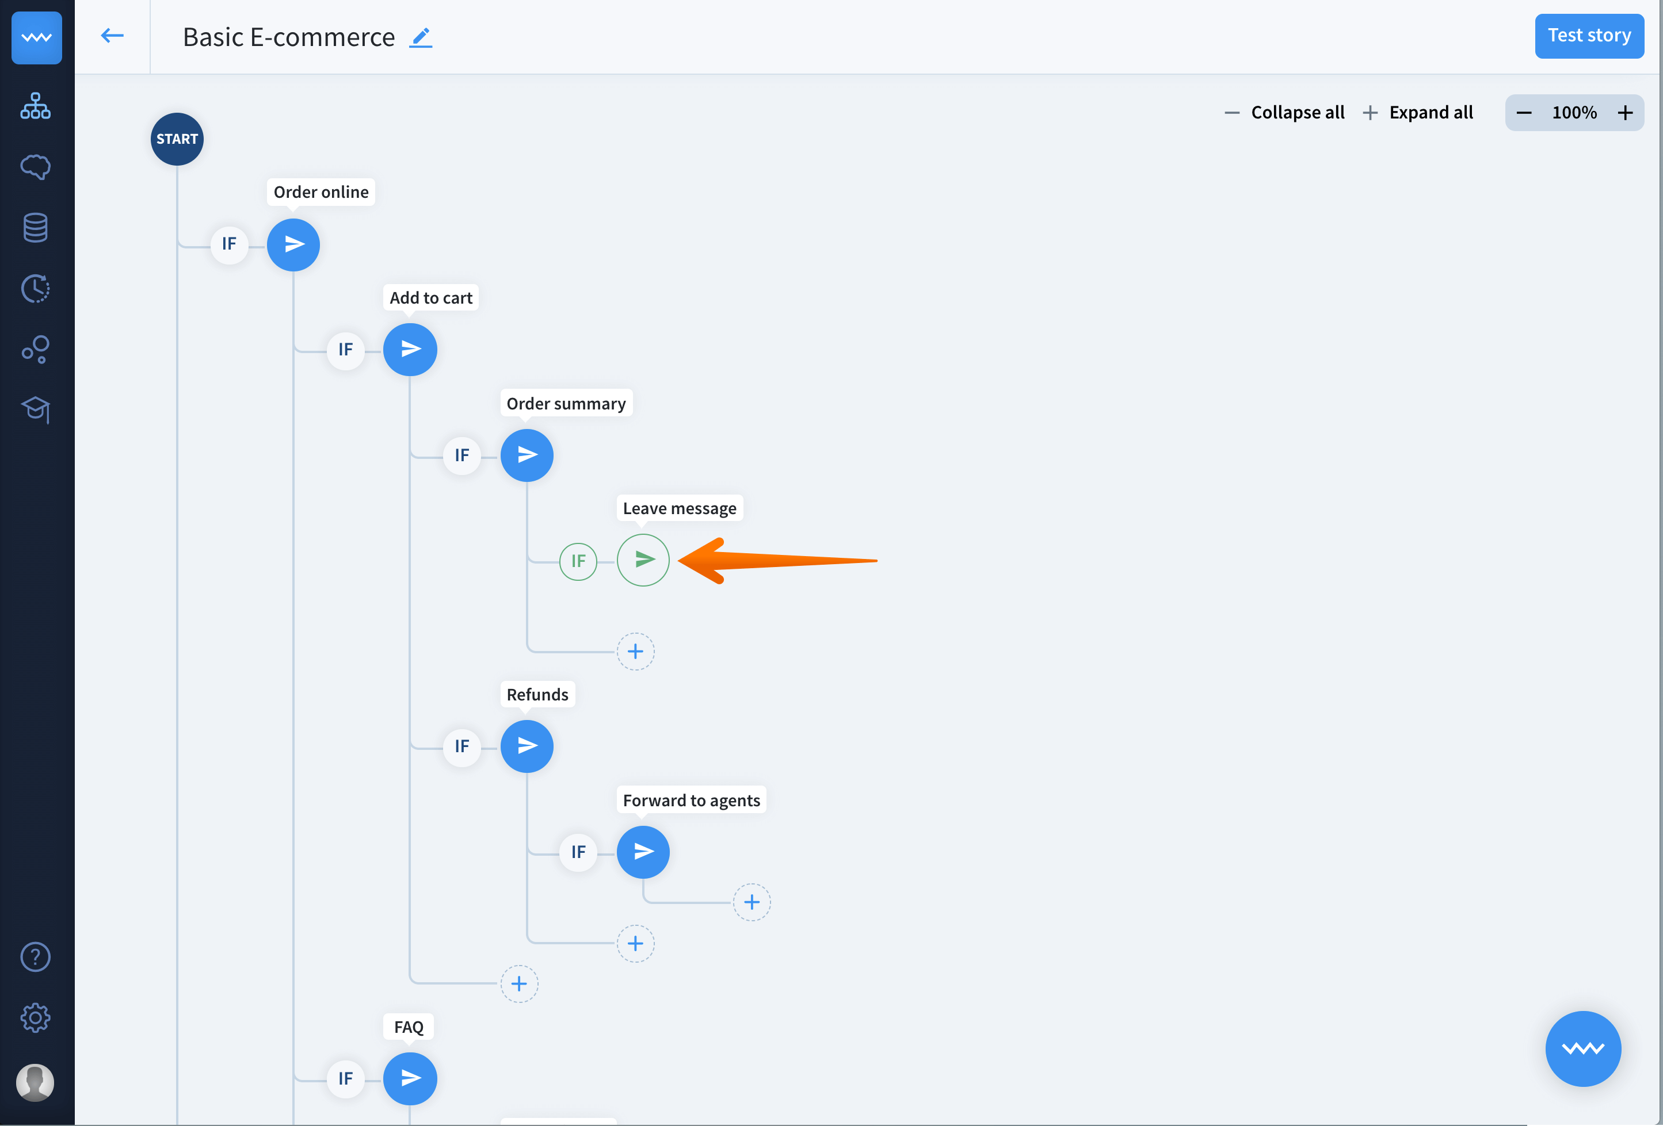1663x1126 pixels.
Task: Open the brain-shaped icon in sidebar
Action: coord(35,167)
